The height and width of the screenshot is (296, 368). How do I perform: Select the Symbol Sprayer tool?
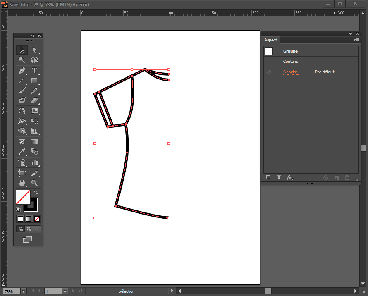click(x=22, y=162)
